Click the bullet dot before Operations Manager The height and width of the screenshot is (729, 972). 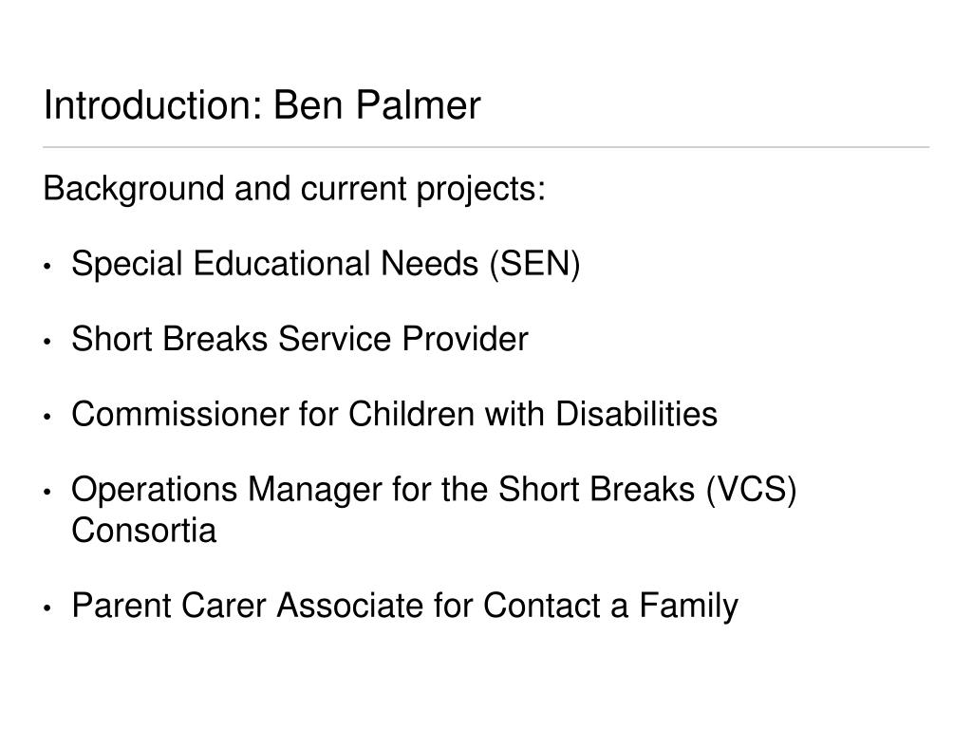pos(47,492)
